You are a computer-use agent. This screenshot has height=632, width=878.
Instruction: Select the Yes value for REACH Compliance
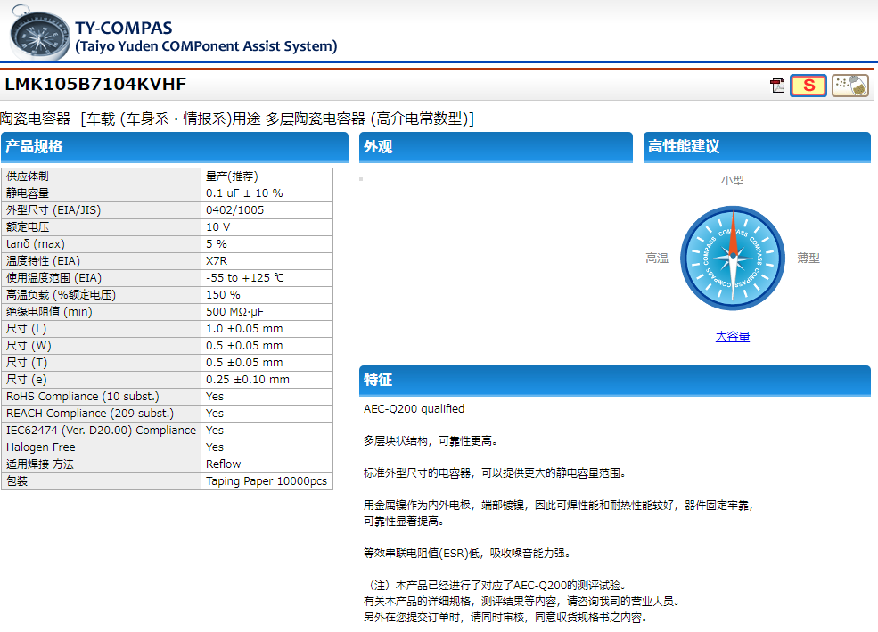tap(215, 413)
